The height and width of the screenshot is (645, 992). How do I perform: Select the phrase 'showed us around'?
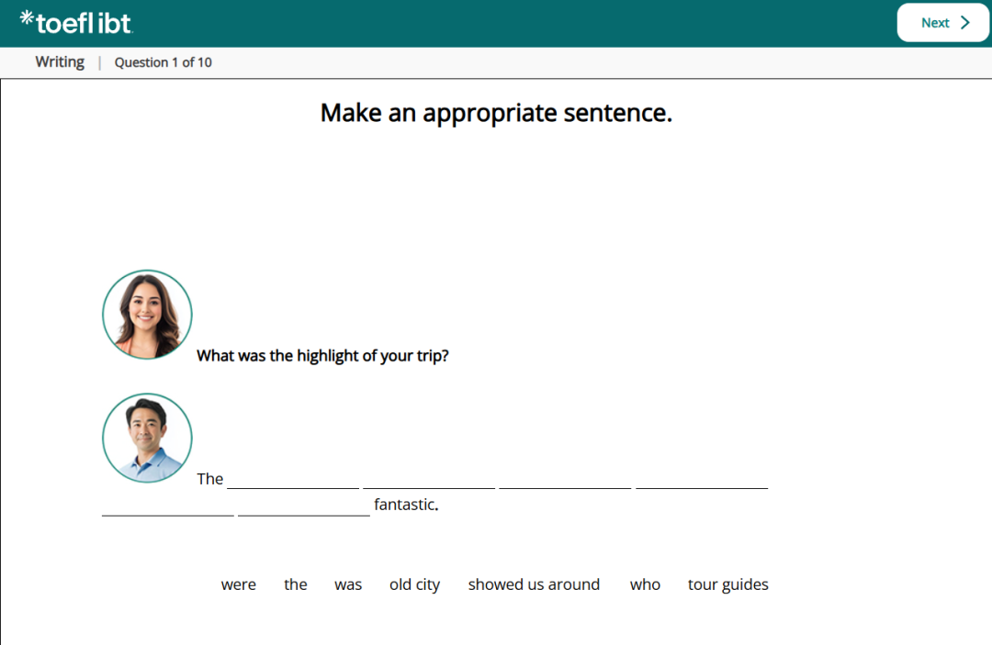[x=534, y=584]
